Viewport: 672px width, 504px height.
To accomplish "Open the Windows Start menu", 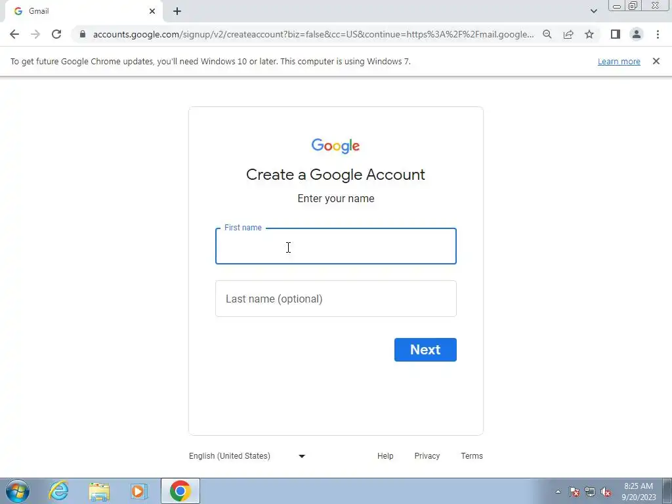I will pos(18,491).
